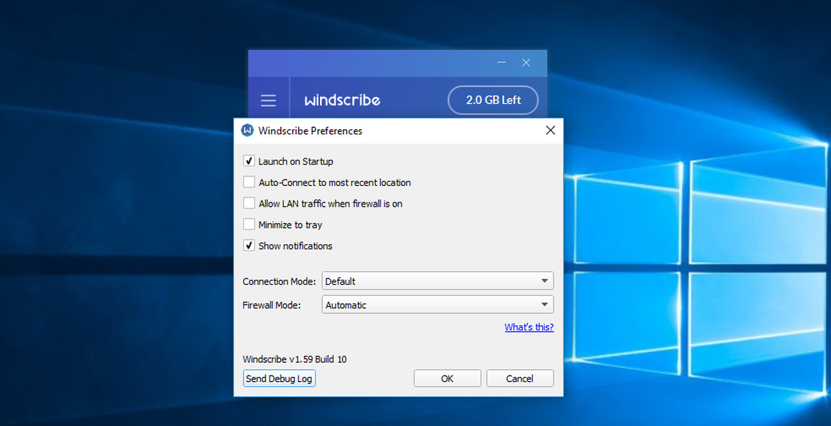Close the main Windscribe window

[526, 62]
